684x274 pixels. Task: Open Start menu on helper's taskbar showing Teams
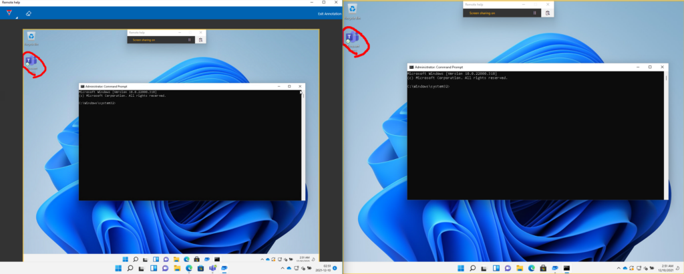click(x=118, y=269)
